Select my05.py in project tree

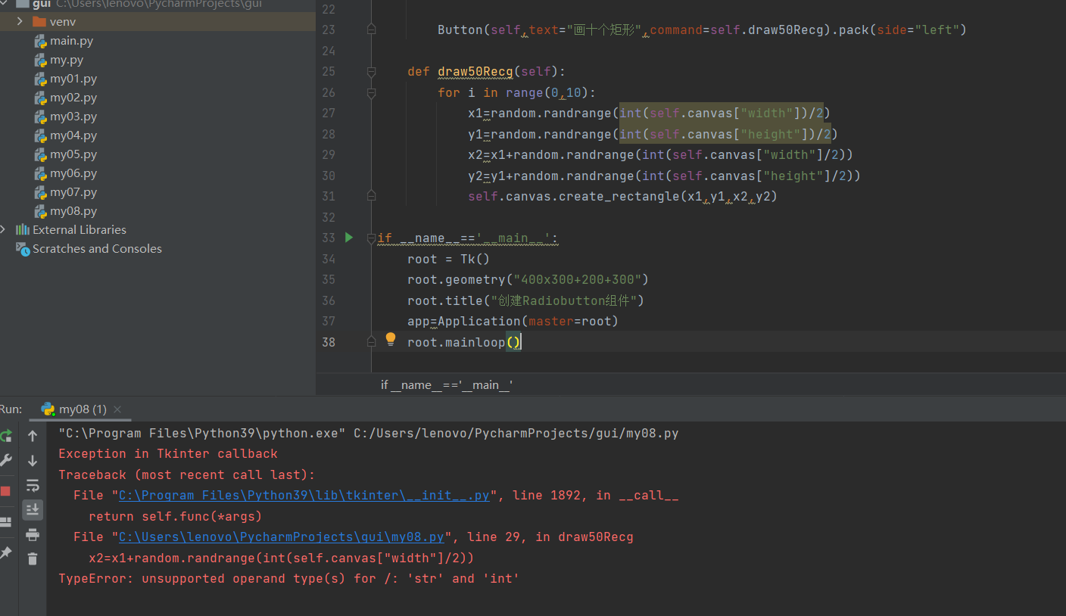[x=73, y=154]
